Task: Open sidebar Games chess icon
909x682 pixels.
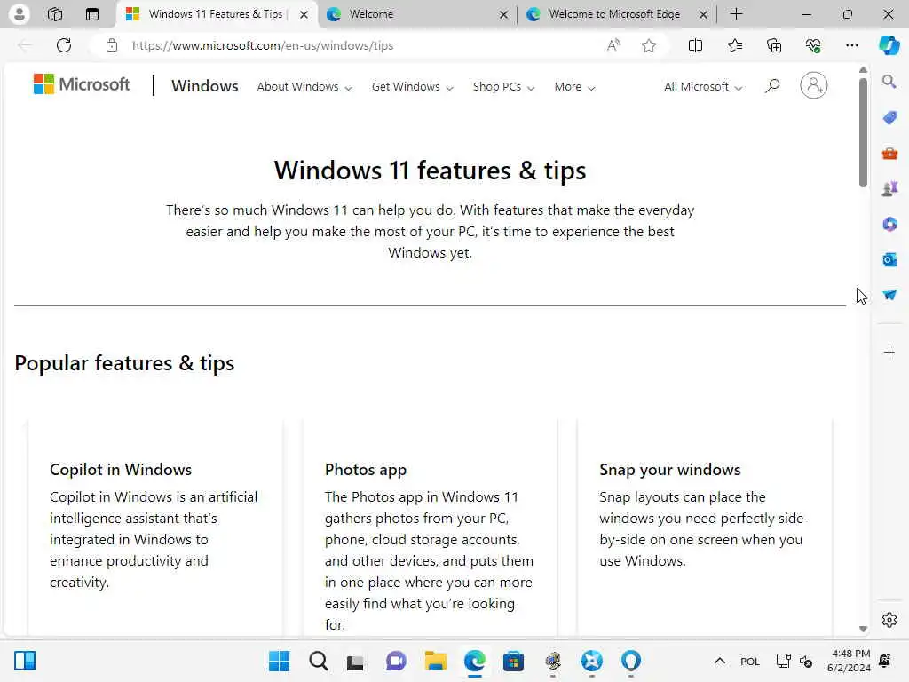Action: pos(889,188)
